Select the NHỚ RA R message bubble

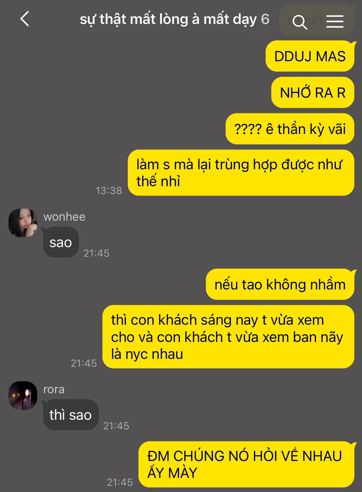[313, 93]
